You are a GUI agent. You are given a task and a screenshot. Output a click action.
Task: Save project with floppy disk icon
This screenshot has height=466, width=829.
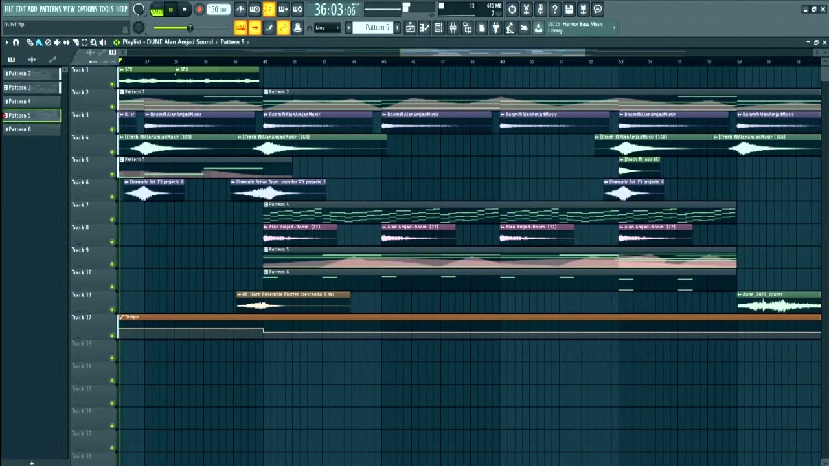tap(569, 9)
